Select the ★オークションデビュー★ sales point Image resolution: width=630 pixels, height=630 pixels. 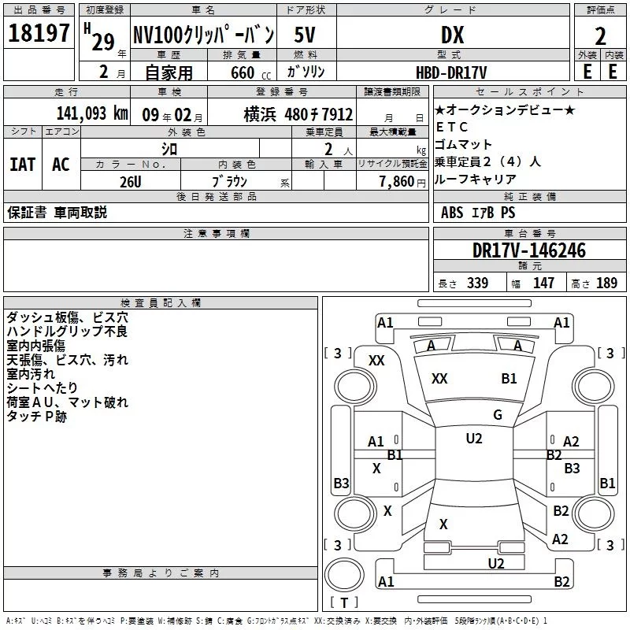(505, 109)
